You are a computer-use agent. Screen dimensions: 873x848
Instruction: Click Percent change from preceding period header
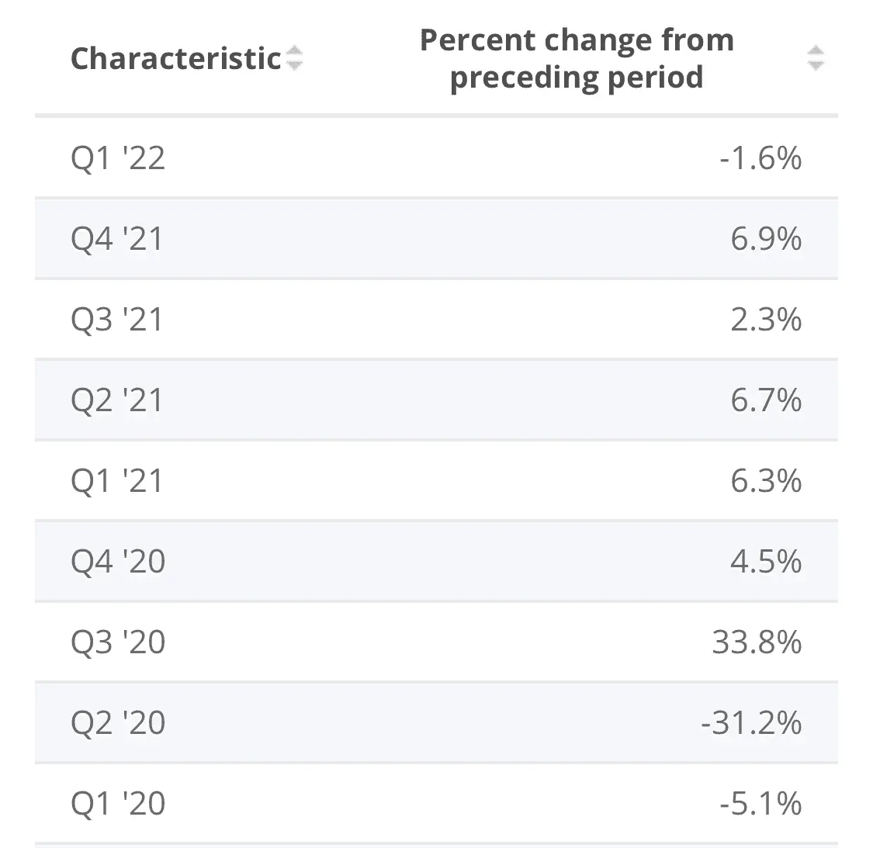click(x=577, y=58)
